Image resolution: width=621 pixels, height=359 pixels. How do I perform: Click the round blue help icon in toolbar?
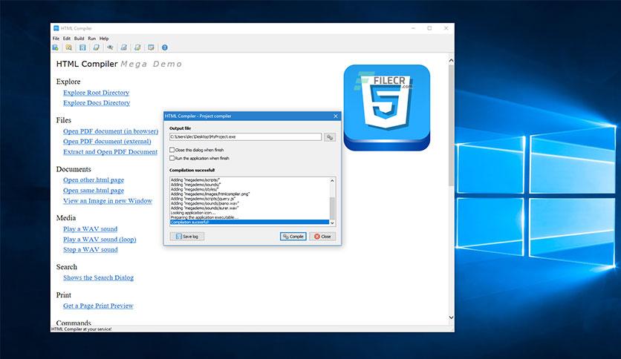pos(165,47)
